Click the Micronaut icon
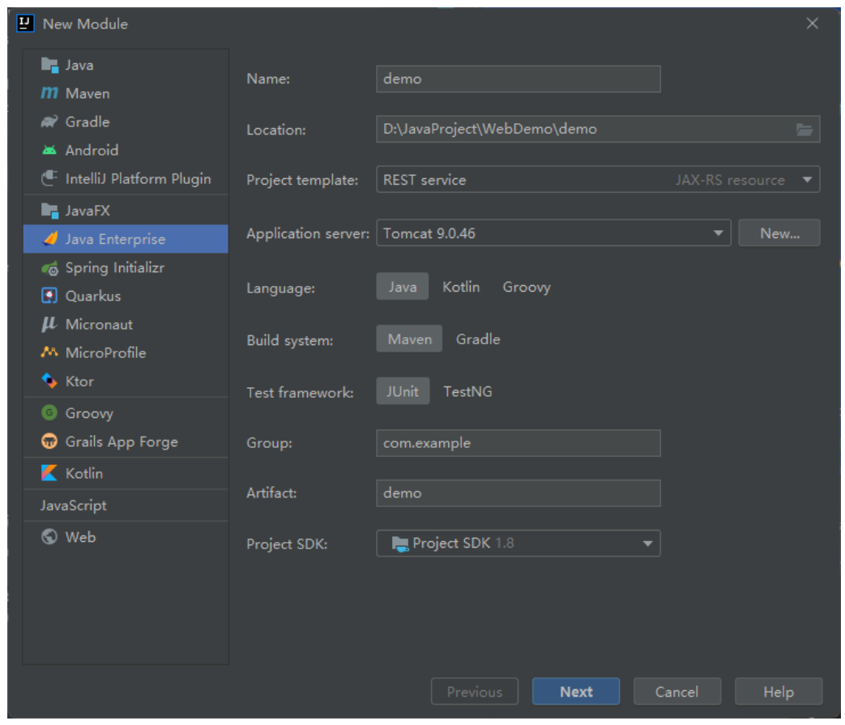845x725 pixels. (x=49, y=325)
